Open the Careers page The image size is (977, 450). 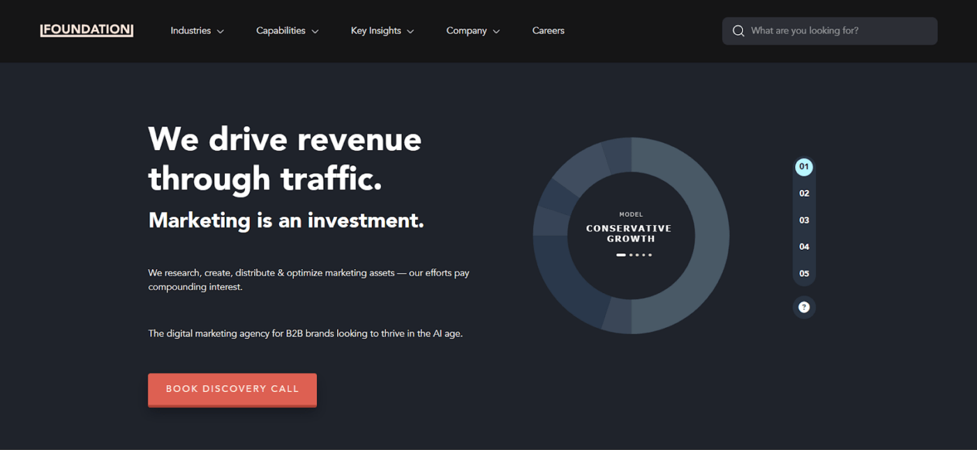click(x=548, y=31)
